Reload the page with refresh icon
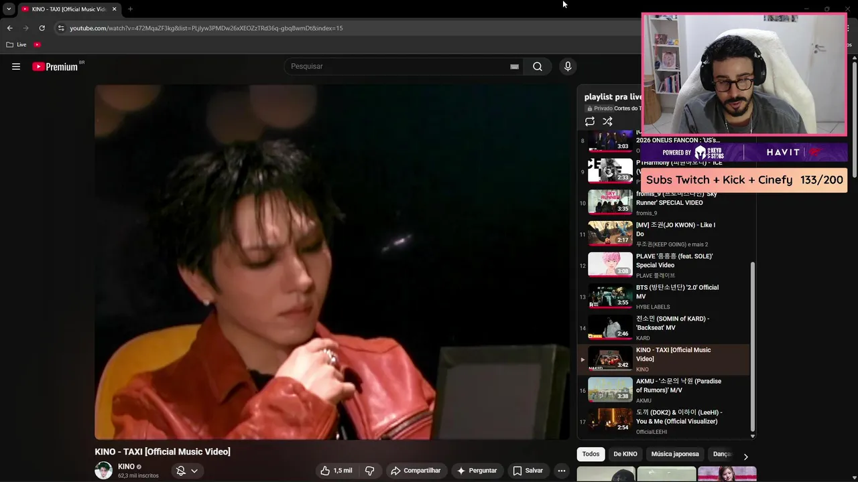The height and width of the screenshot is (482, 858). coord(42,28)
